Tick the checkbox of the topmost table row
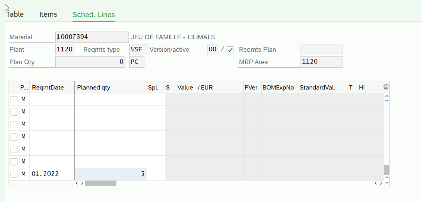Screen dimensions: 422x202 click(14, 100)
